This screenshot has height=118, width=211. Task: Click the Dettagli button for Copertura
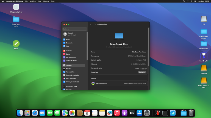click(142, 72)
